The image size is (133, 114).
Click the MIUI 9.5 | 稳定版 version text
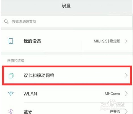coord(107,41)
